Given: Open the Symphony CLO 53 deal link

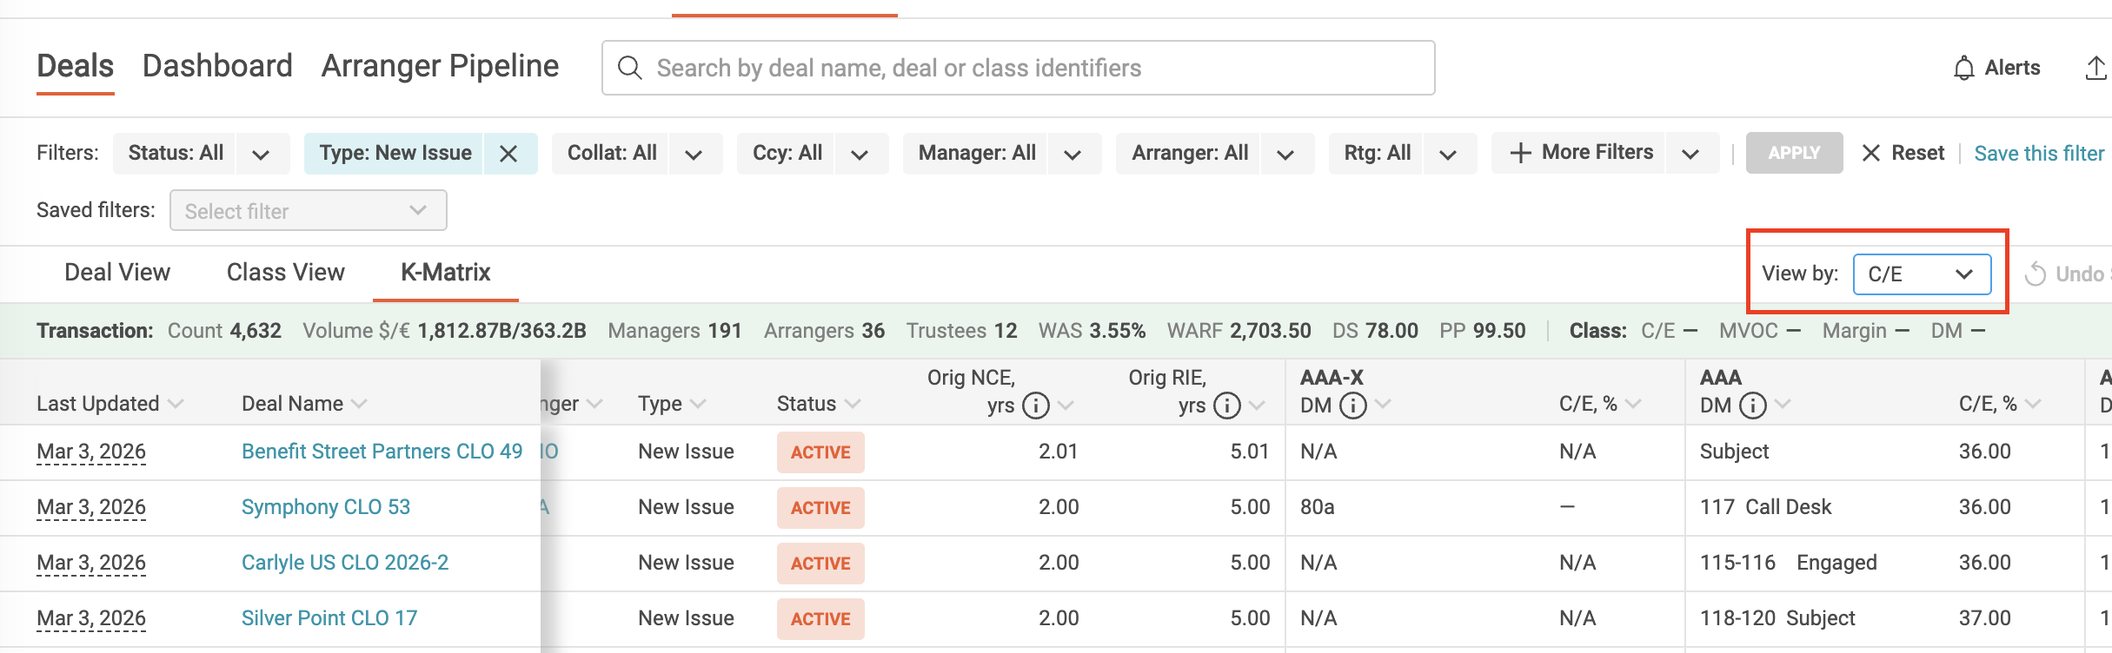Looking at the screenshot, I should 325,507.
